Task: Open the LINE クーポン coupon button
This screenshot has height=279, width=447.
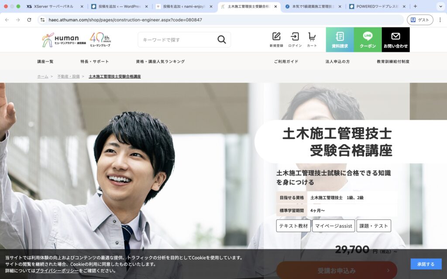Action: coord(368,40)
